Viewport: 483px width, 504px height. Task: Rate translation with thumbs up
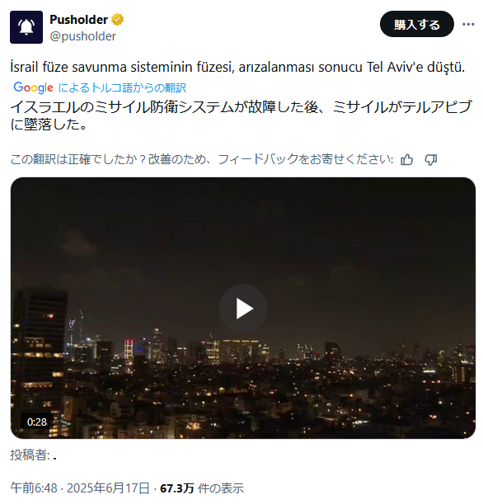[x=406, y=160]
